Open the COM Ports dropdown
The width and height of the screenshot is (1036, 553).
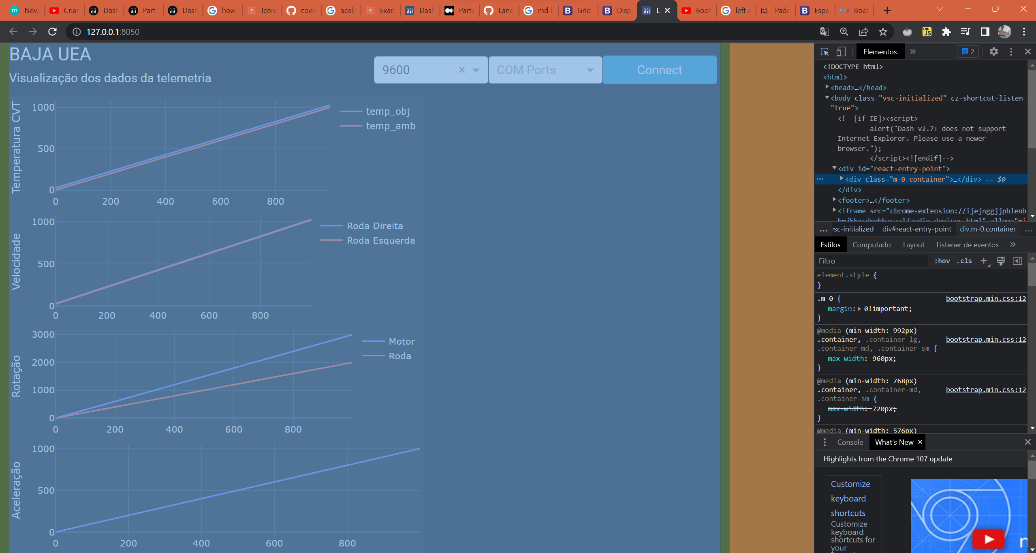pos(545,70)
